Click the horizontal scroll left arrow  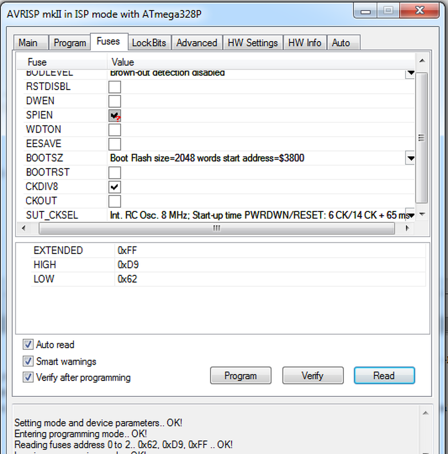24,228
